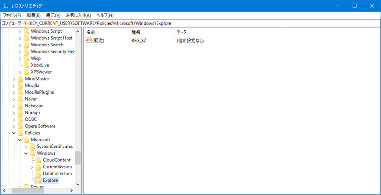Expand the Naver key
The image size is (381, 195).
pos(14,99)
